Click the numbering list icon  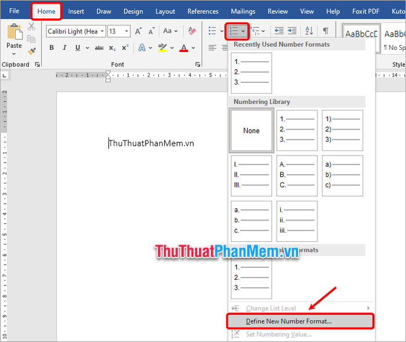tap(234, 31)
